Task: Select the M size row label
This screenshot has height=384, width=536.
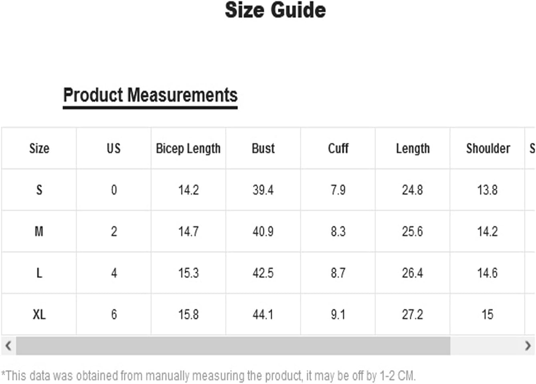Action: coord(39,232)
